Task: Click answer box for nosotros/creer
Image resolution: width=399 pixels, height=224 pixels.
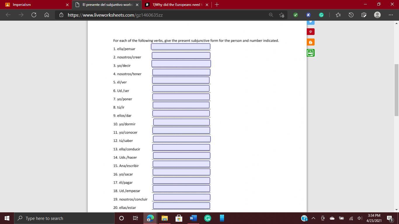Action: pyautogui.click(x=181, y=55)
